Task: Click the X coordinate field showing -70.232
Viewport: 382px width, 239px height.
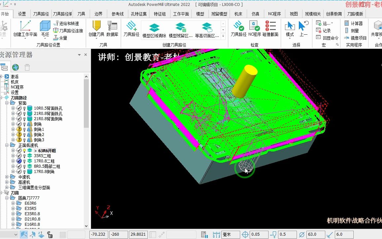Action: (x=98, y=234)
